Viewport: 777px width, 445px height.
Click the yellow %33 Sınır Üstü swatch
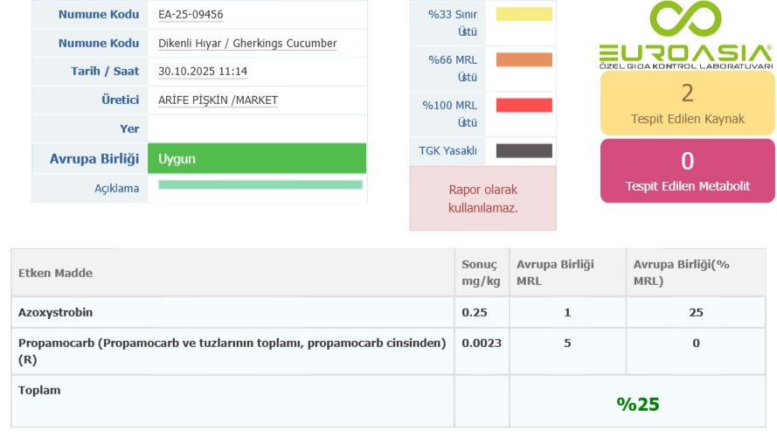point(524,15)
